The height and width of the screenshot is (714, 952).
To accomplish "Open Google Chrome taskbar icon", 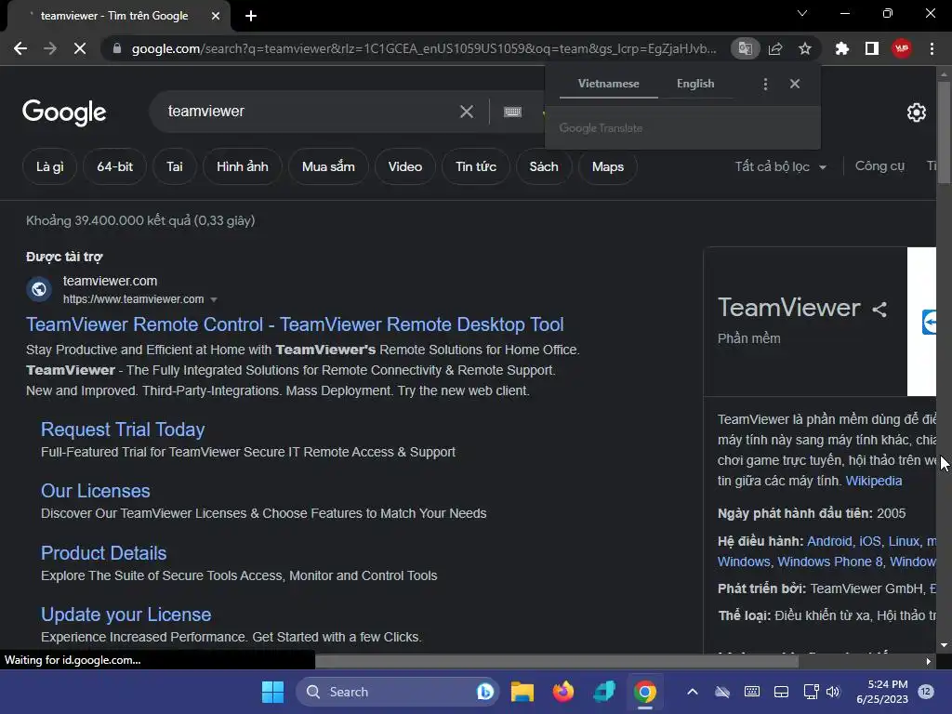I will (x=645, y=692).
